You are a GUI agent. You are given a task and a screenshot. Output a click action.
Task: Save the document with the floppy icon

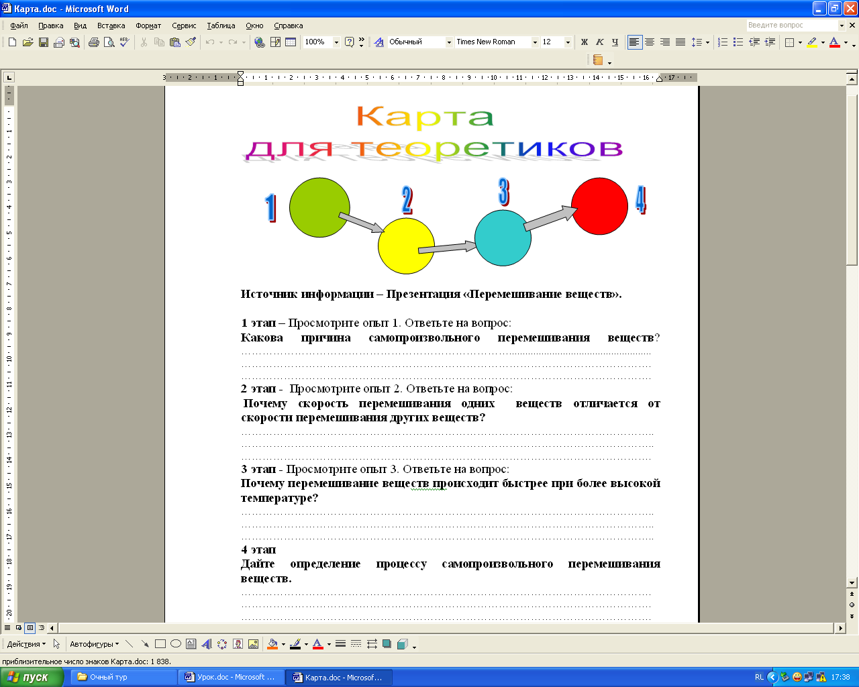tap(43, 42)
